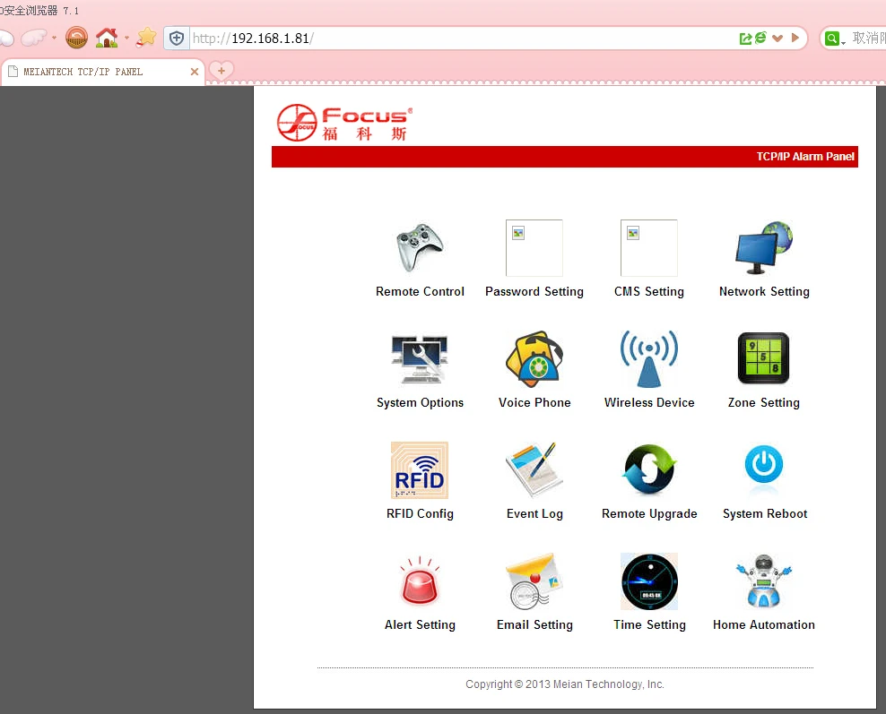Open Time Setting via the clock icon
Viewport: 886px width, 714px height.
click(x=648, y=581)
